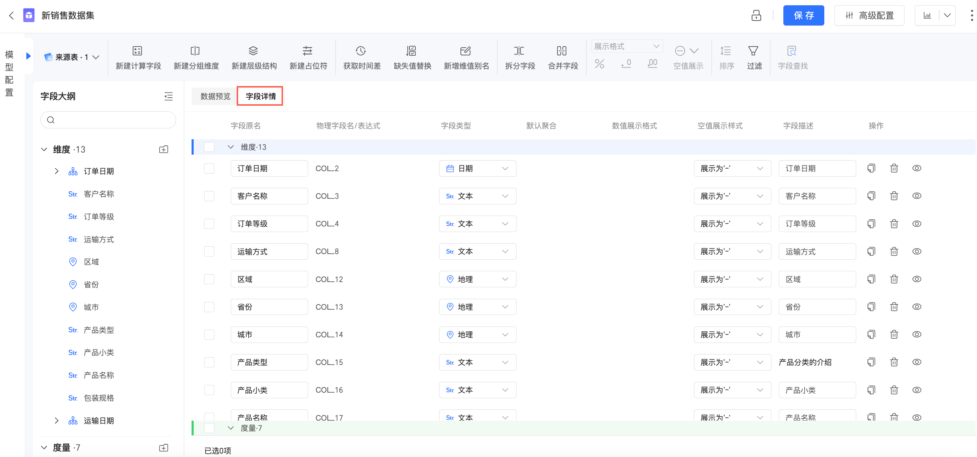Collapse the 维度·13 group in table

[230, 147]
